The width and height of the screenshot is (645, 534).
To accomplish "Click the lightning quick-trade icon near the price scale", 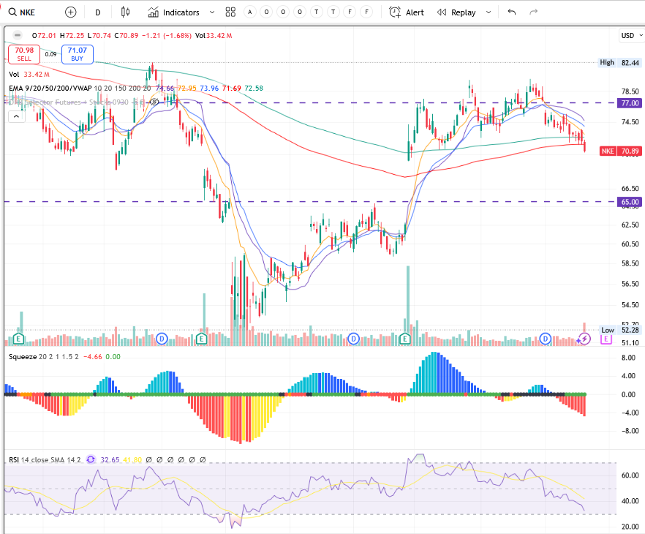I will [x=583, y=338].
